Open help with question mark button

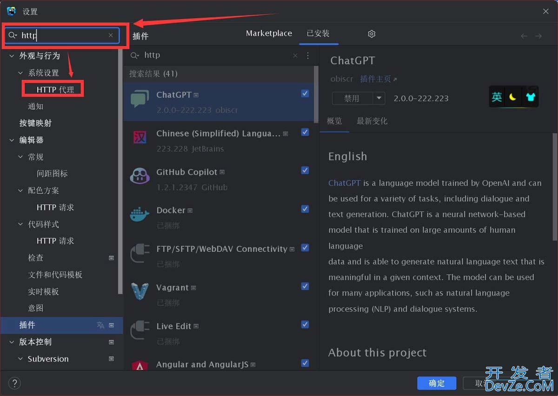[15, 383]
